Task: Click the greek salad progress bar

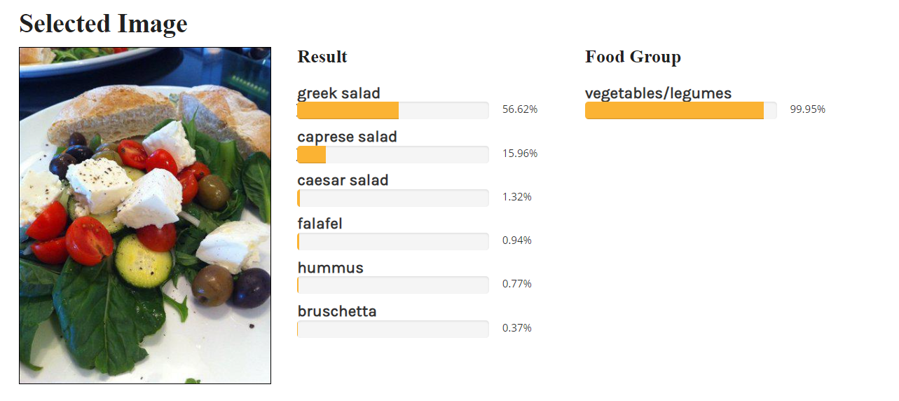Action: (x=393, y=110)
